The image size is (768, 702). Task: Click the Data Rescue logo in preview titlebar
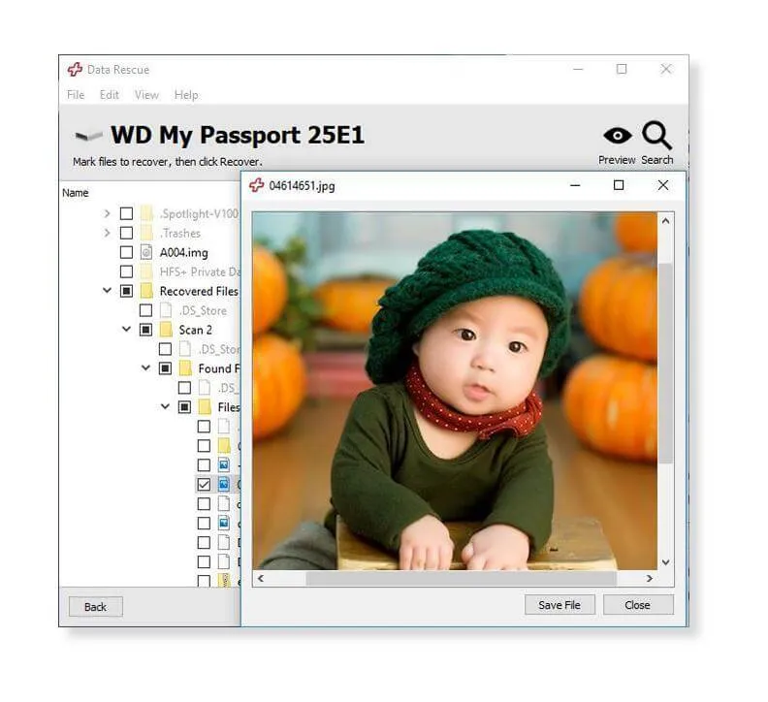[256, 185]
